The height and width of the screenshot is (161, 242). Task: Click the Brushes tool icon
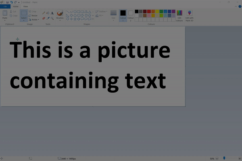coord(60,13)
